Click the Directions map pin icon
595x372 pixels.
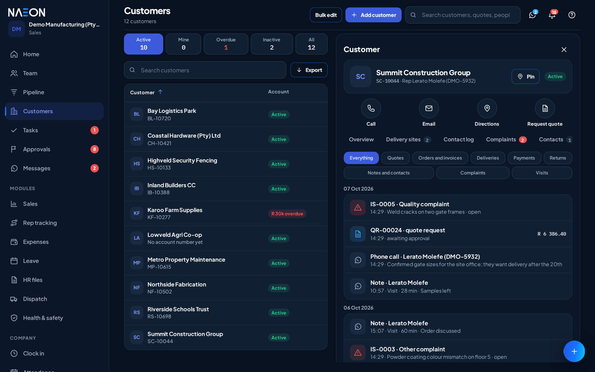point(487,108)
